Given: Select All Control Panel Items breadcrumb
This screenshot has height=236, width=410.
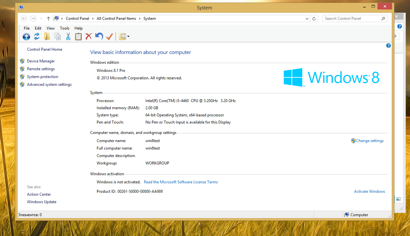Looking at the screenshot, I should pos(116,19).
